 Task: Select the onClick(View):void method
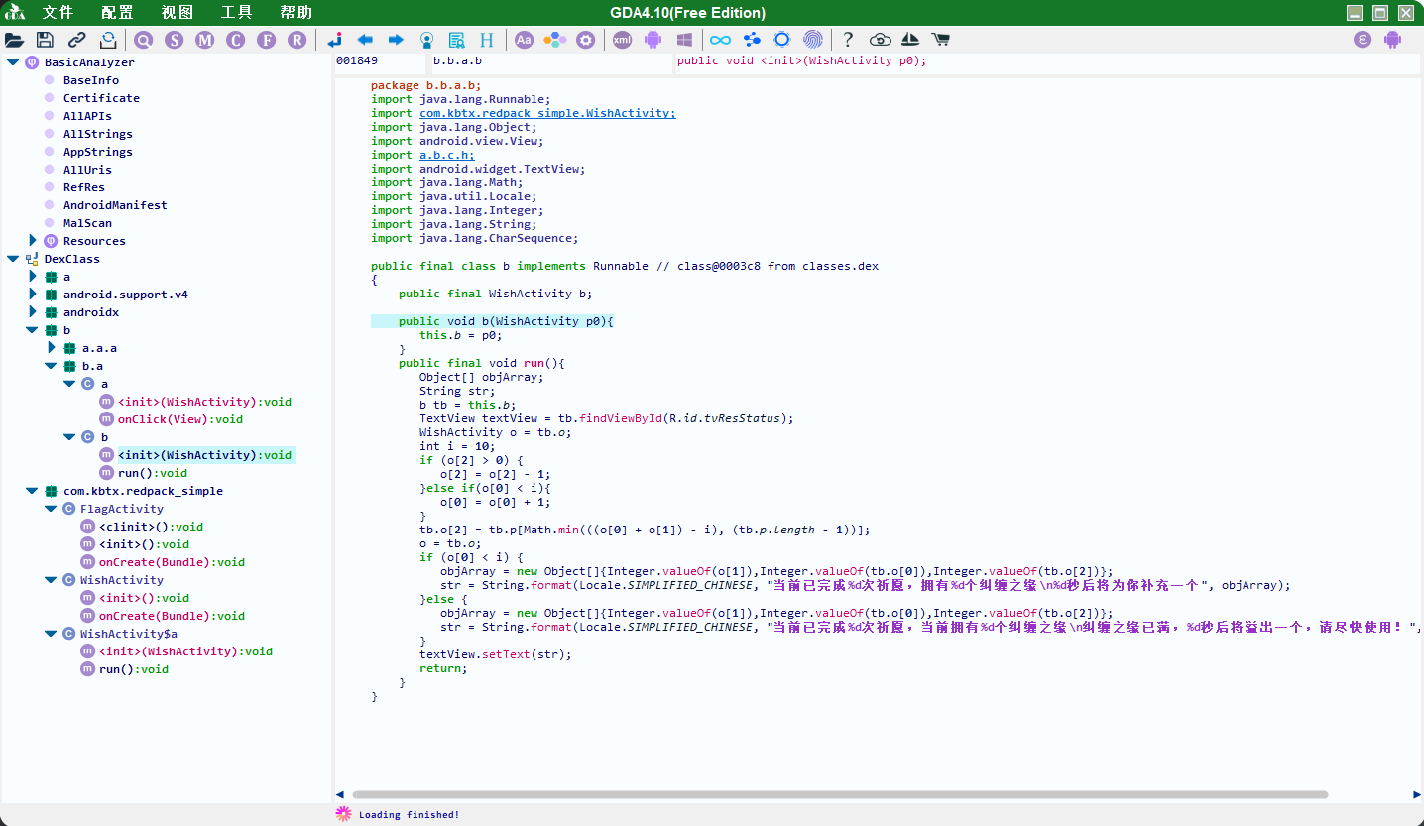[180, 419]
